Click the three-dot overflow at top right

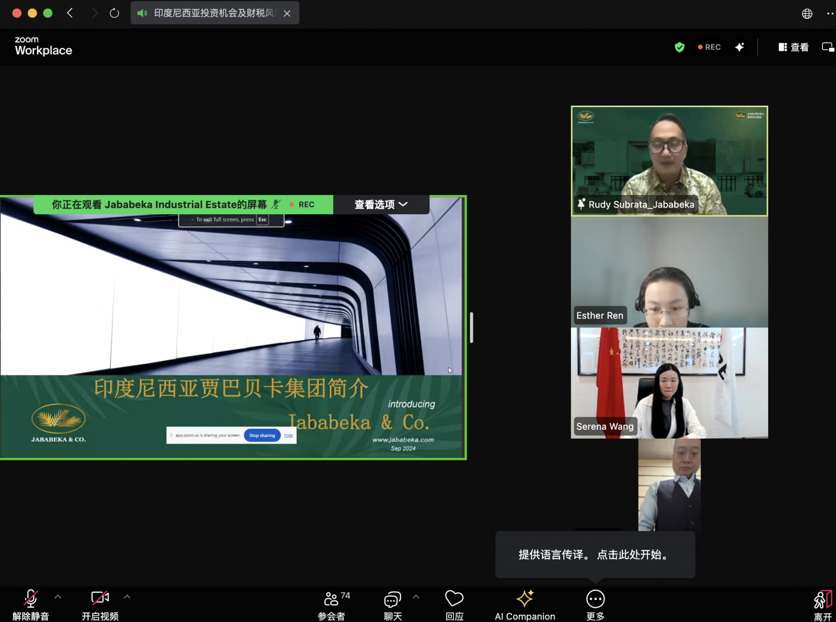point(830,14)
